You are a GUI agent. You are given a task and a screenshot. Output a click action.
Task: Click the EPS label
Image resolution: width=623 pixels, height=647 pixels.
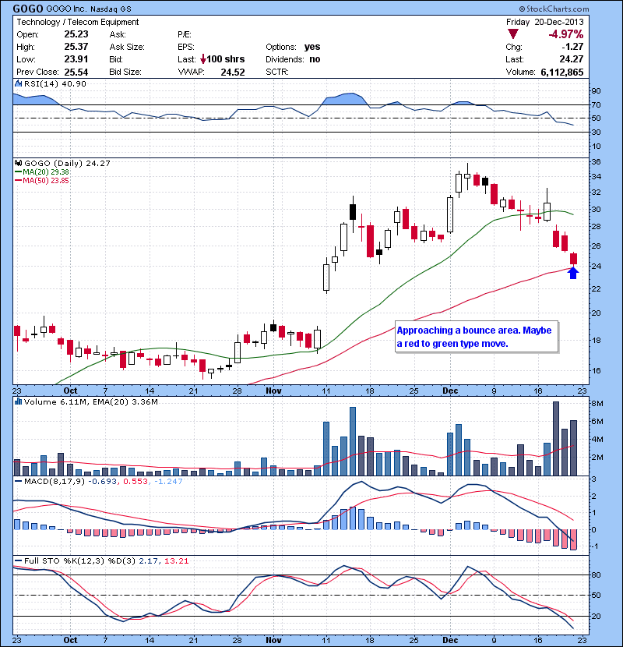186,47
